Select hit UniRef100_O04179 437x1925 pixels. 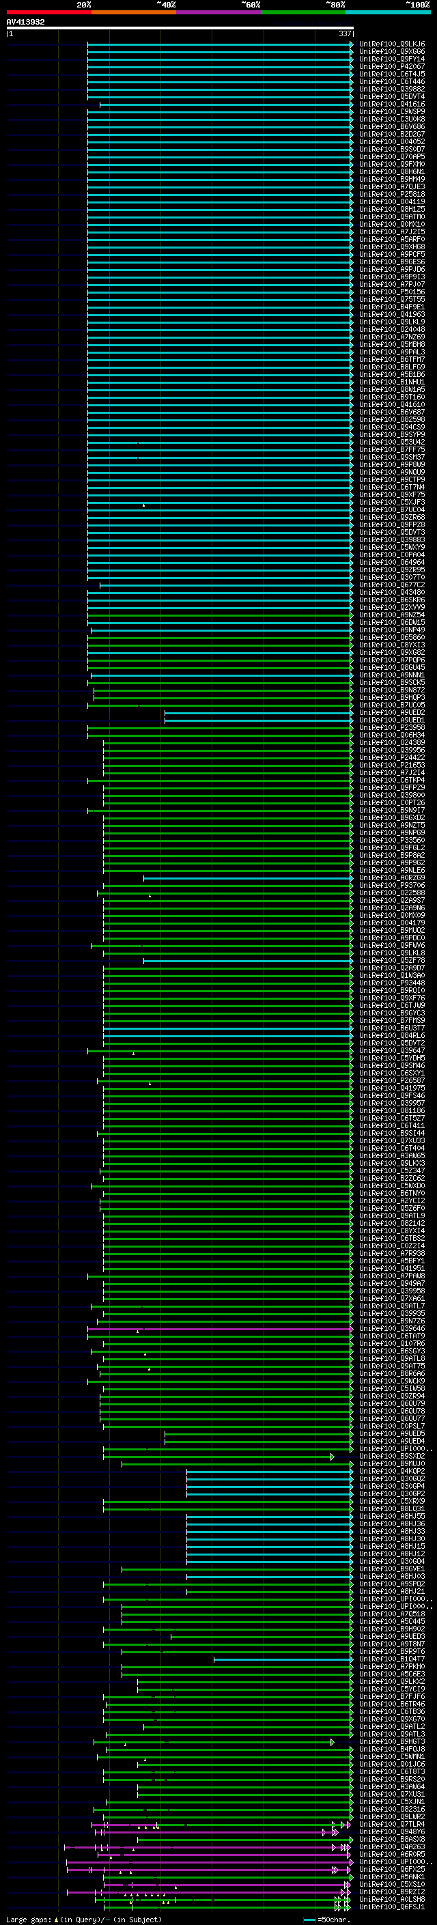(x=392, y=923)
